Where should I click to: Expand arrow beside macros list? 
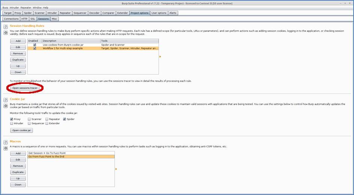(116, 169)
